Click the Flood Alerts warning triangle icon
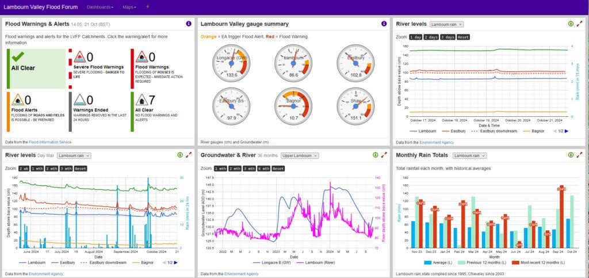Viewport: 589px width, 278px height. pos(17,101)
